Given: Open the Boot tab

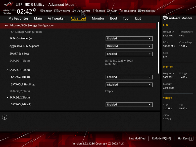Looking at the screenshot, I should click(x=114, y=18).
